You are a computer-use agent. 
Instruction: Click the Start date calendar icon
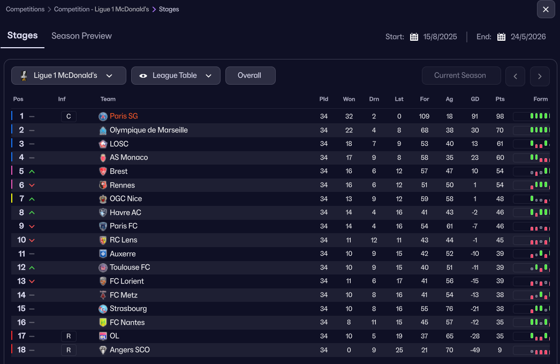[414, 37]
